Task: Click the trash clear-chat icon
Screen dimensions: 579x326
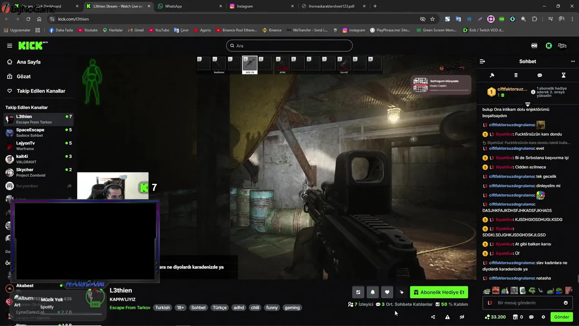Action: [516, 75]
